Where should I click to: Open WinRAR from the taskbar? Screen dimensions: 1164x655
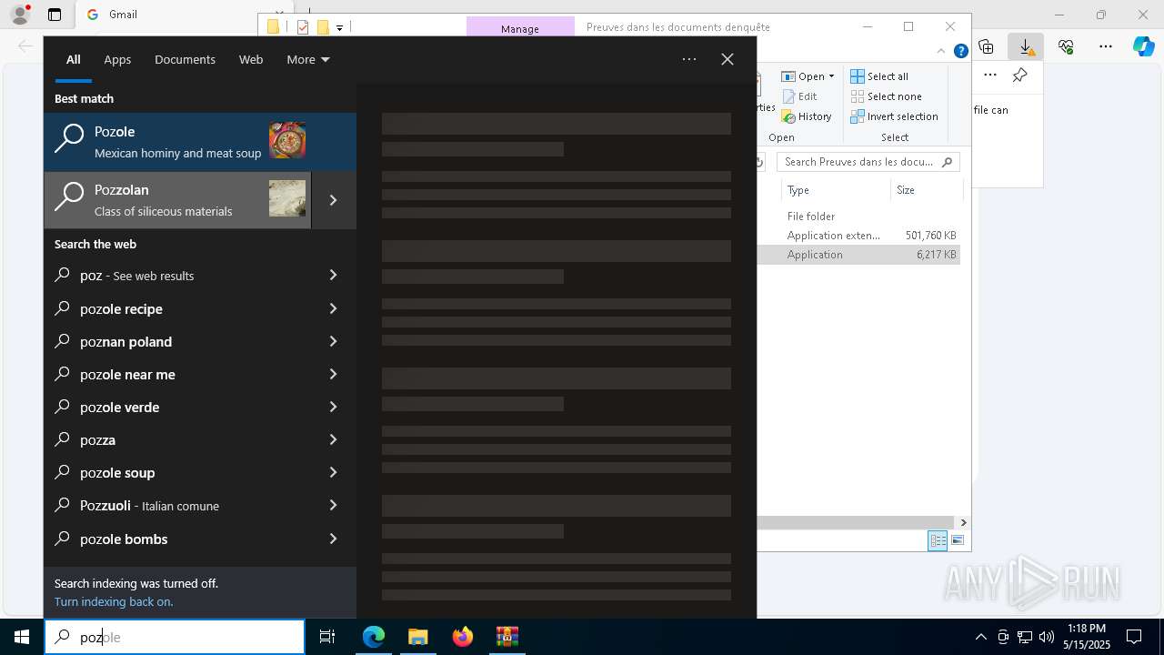click(x=507, y=637)
